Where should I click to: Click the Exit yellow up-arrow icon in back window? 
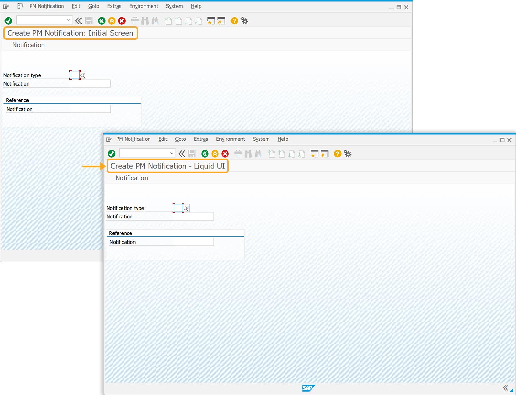pos(112,21)
